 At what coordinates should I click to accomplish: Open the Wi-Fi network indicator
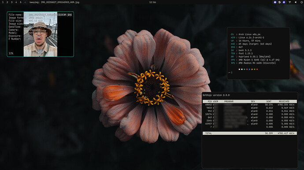coord(290,2)
